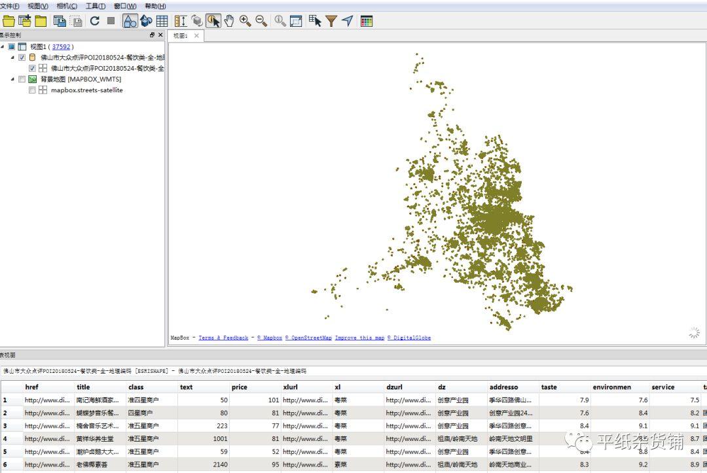Select the pan hand tool
Viewport: 707px width, 473px height.
click(229, 21)
